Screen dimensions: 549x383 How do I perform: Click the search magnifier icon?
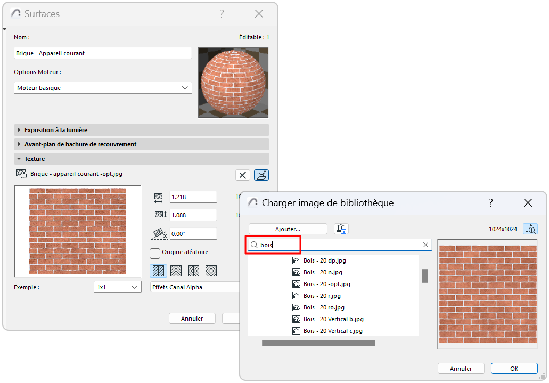tap(254, 245)
